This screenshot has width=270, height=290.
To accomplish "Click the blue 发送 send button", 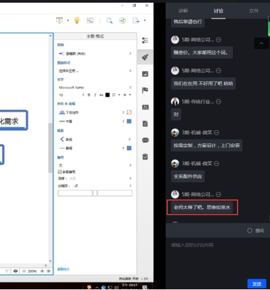I will click(257, 284).
